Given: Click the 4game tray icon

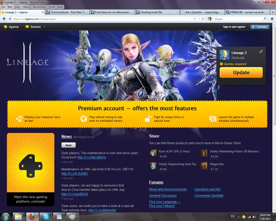Looking at the screenshot, I should click(x=244, y=217).
